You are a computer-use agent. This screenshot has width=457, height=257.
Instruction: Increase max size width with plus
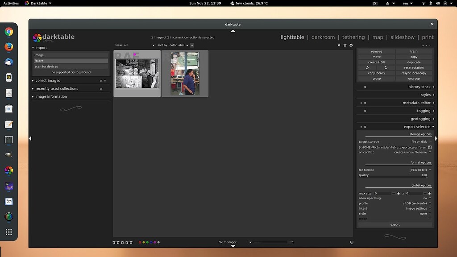point(399,193)
